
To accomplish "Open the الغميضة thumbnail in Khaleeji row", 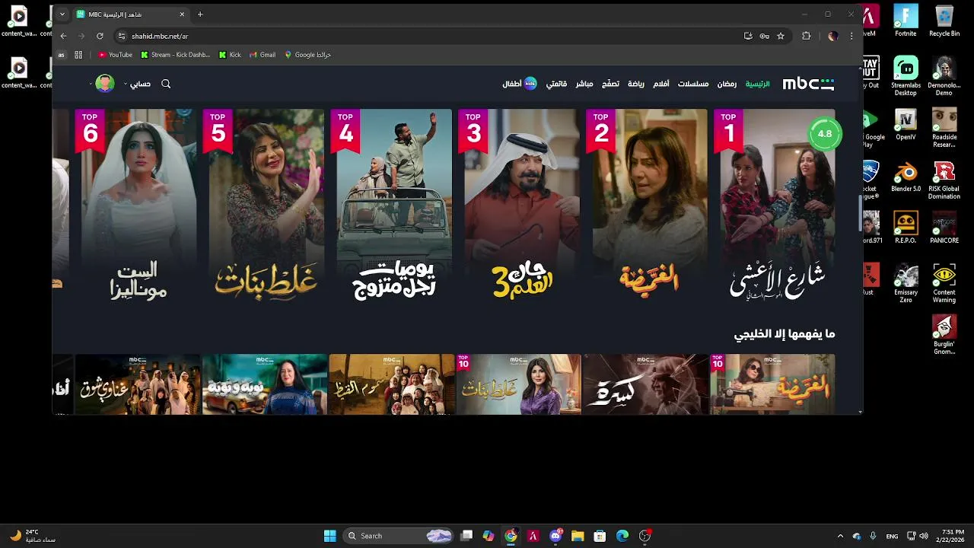I will click(772, 384).
